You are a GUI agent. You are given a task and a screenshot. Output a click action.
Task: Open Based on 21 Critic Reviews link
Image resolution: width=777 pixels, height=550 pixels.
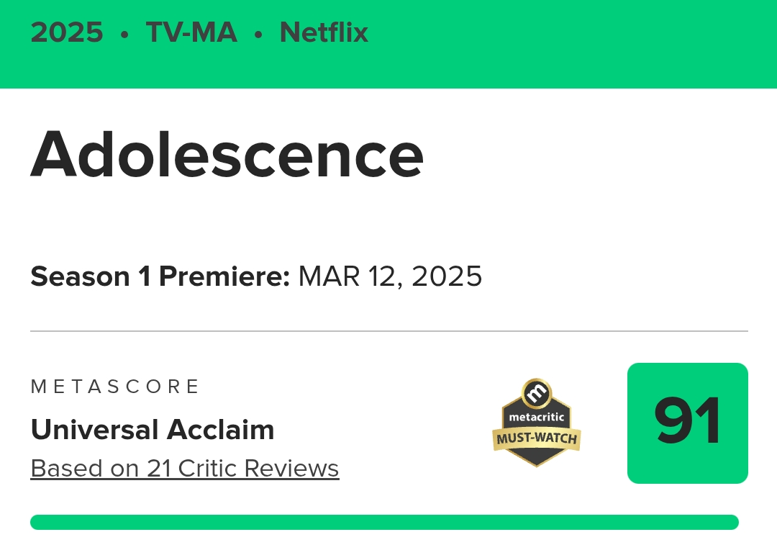[x=185, y=469]
